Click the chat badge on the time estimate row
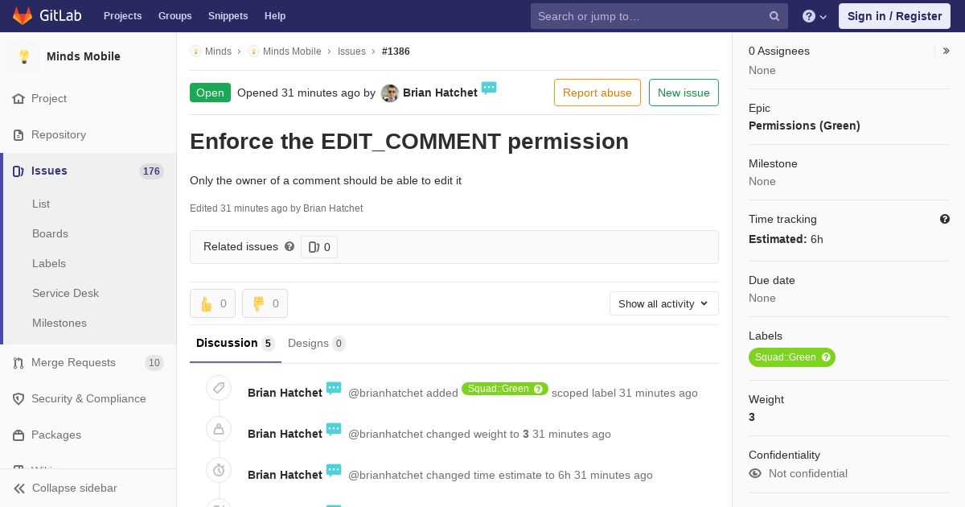This screenshot has height=507, width=965. point(334,470)
